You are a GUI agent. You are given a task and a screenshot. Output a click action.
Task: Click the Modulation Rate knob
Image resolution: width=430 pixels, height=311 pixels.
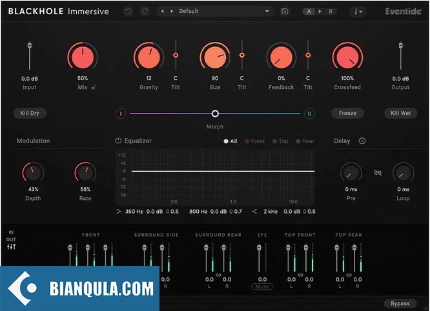85,173
